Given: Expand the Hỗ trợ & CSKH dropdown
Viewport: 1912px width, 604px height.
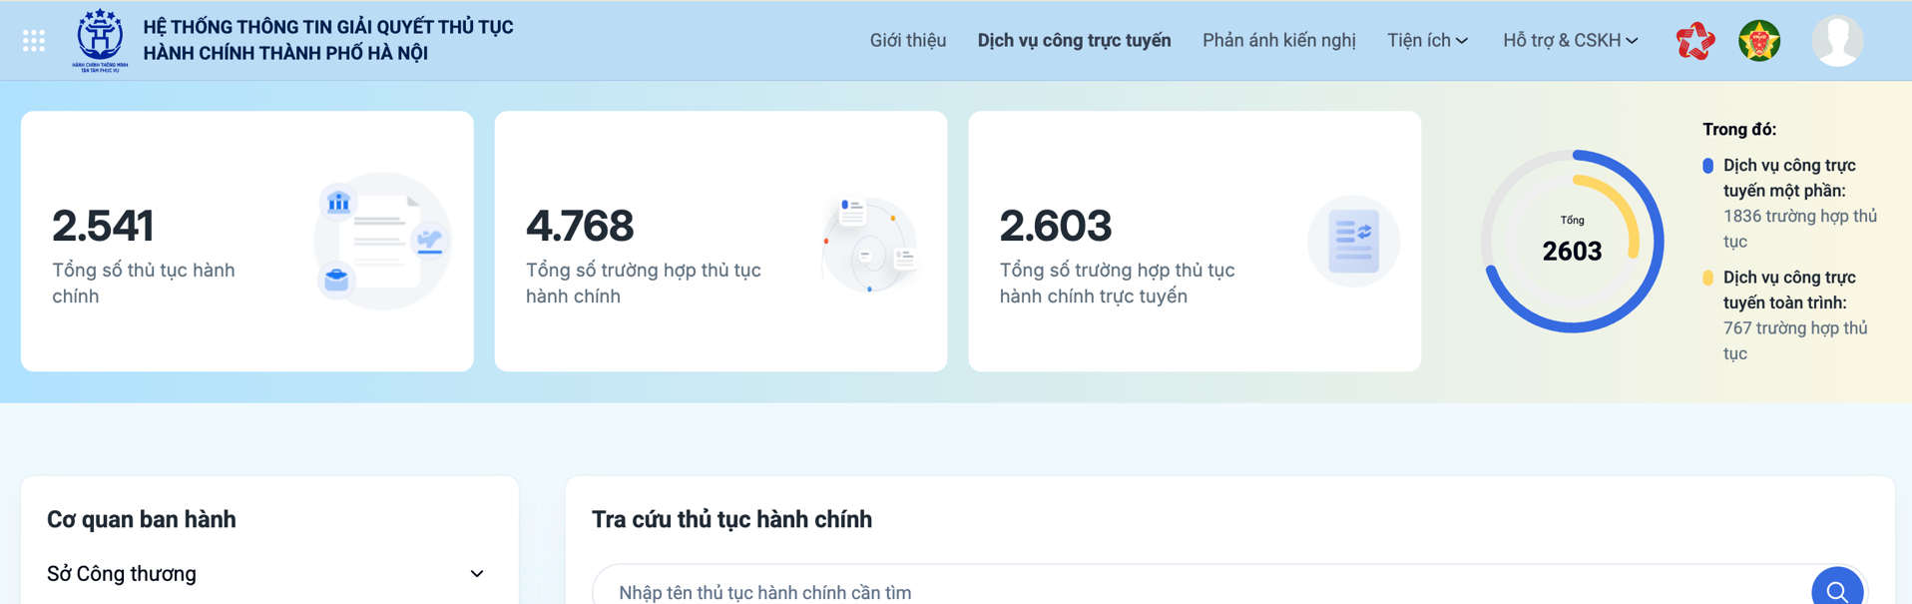Looking at the screenshot, I should [x=1570, y=41].
